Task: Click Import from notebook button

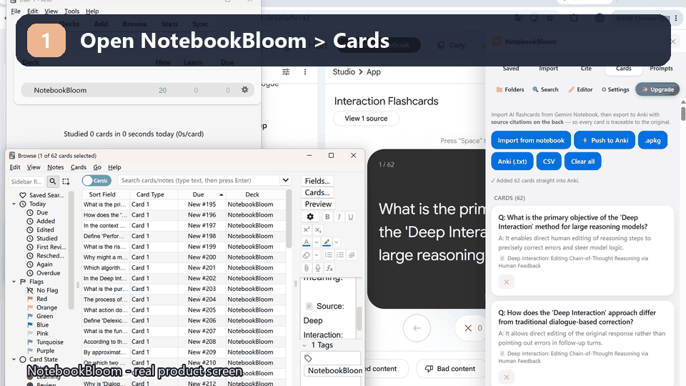Action: 531,140
